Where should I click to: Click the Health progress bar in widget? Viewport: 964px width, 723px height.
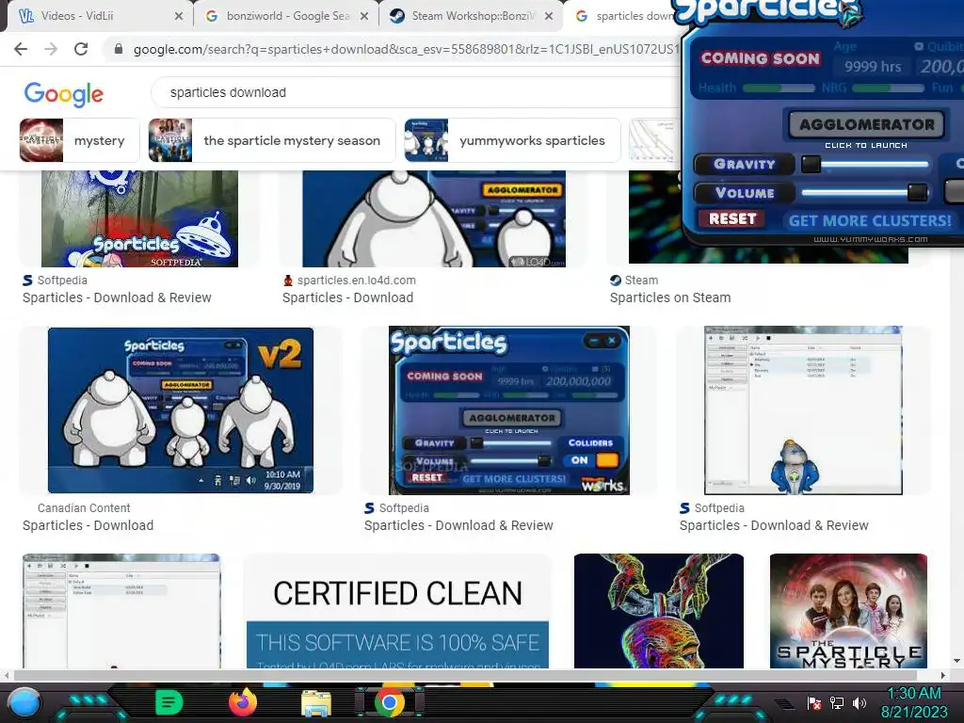click(x=779, y=88)
